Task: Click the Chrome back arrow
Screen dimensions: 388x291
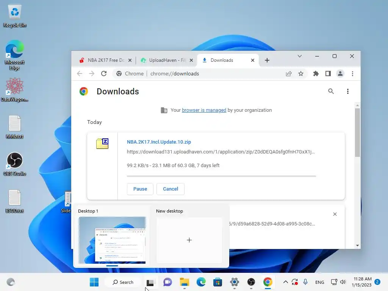Action: (x=80, y=74)
